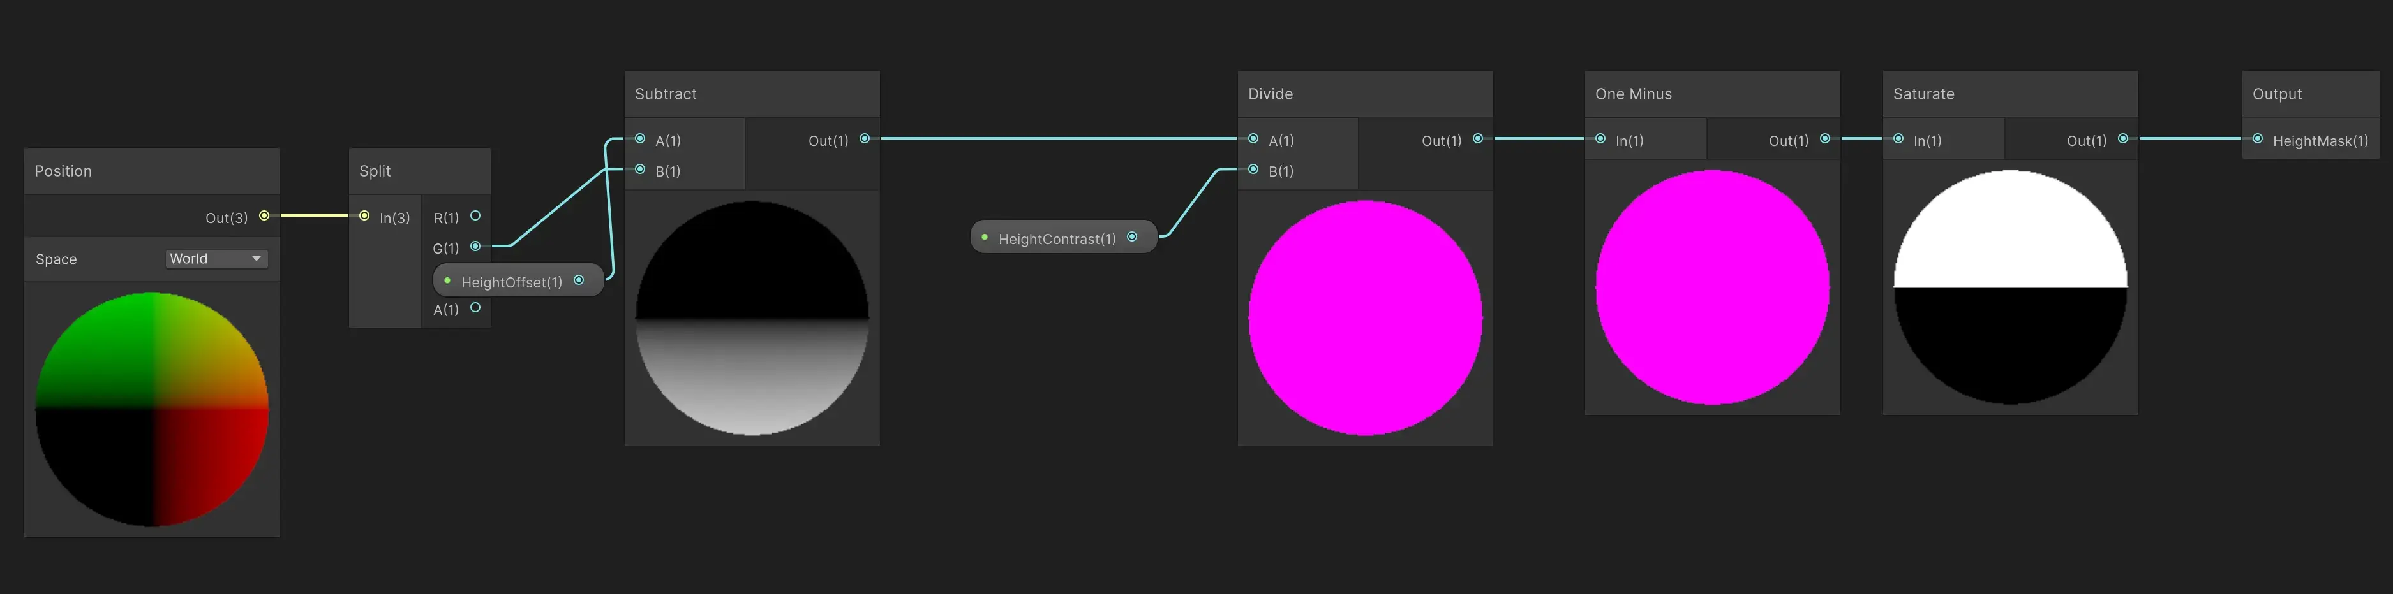The width and height of the screenshot is (2393, 594).
Task: Click the Subtract node A(1) input port
Action: 640,139
